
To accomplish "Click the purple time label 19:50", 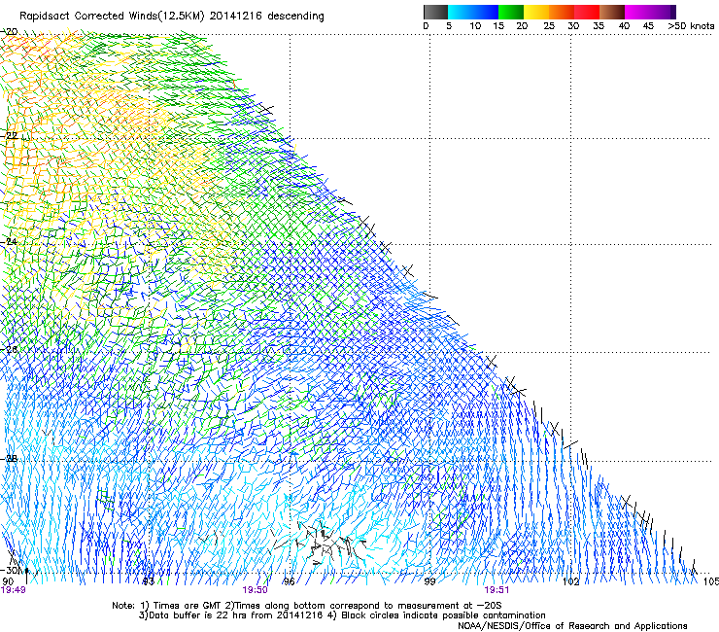I will pos(255,590).
